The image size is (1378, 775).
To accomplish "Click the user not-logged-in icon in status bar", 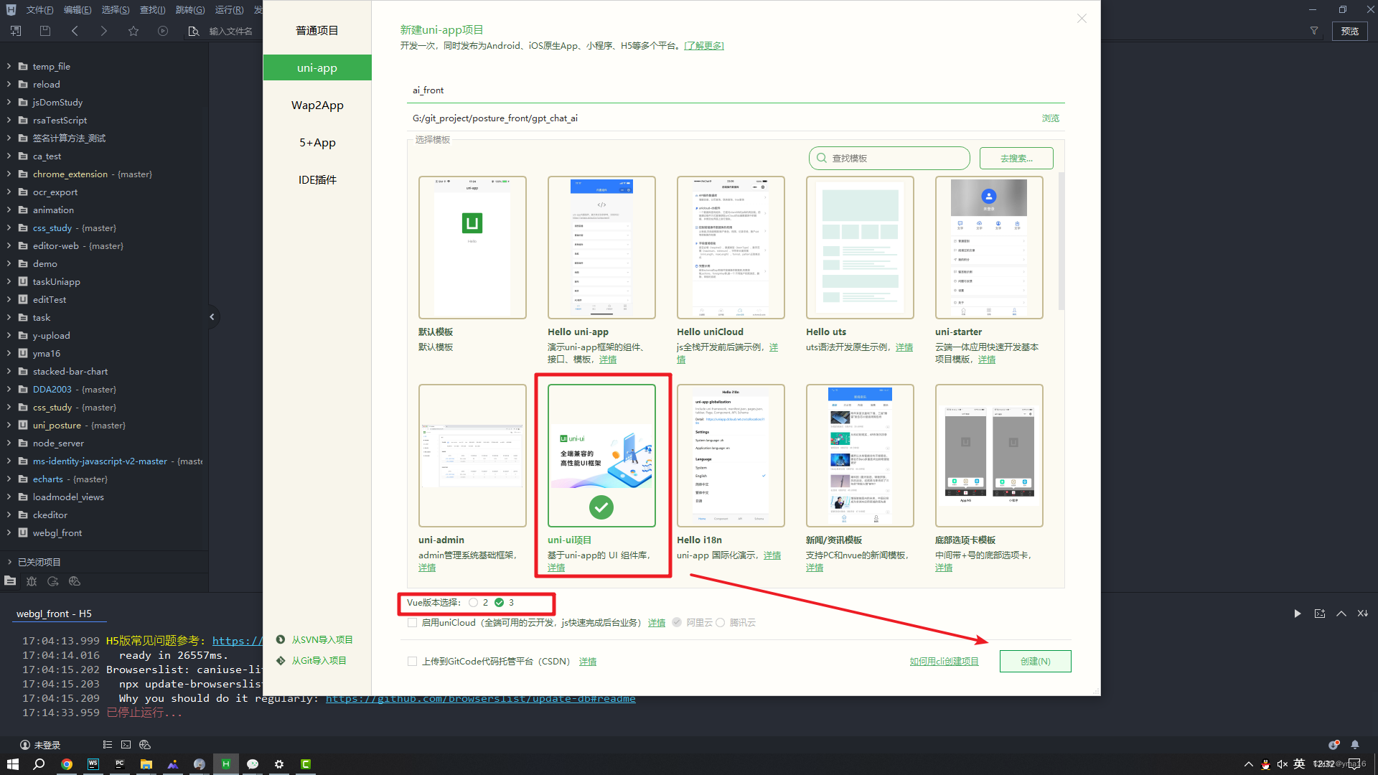I will (25, 745).
